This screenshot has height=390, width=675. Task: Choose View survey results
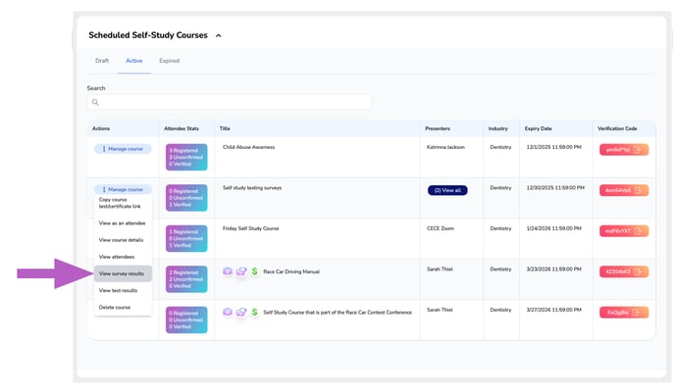tap(123, 273)
